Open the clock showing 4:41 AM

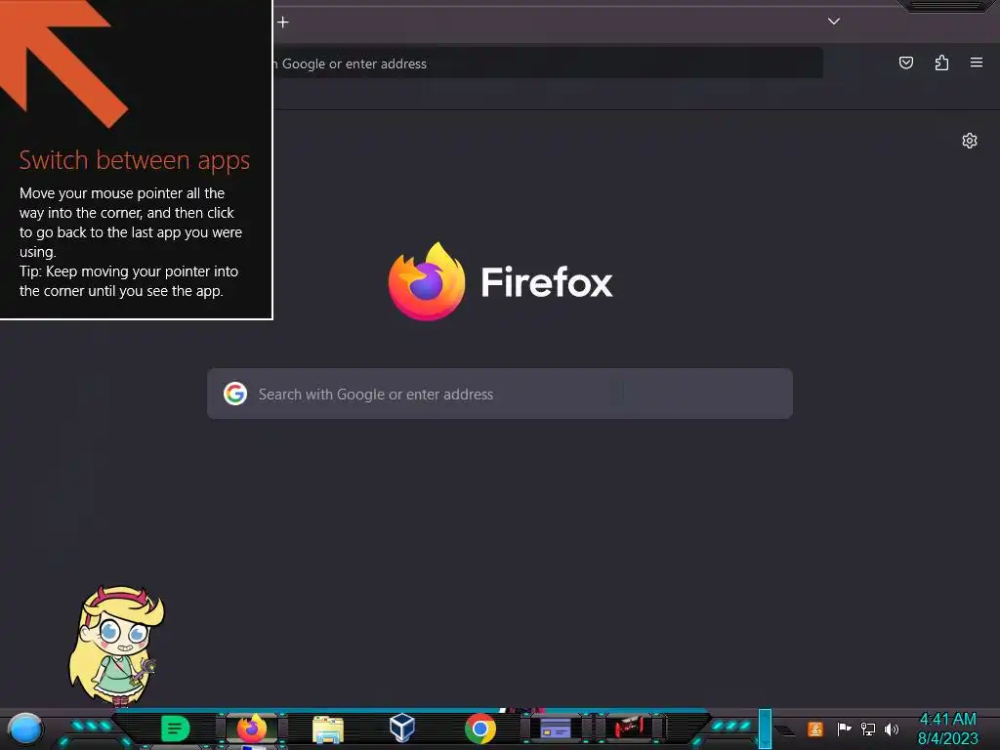947,729
